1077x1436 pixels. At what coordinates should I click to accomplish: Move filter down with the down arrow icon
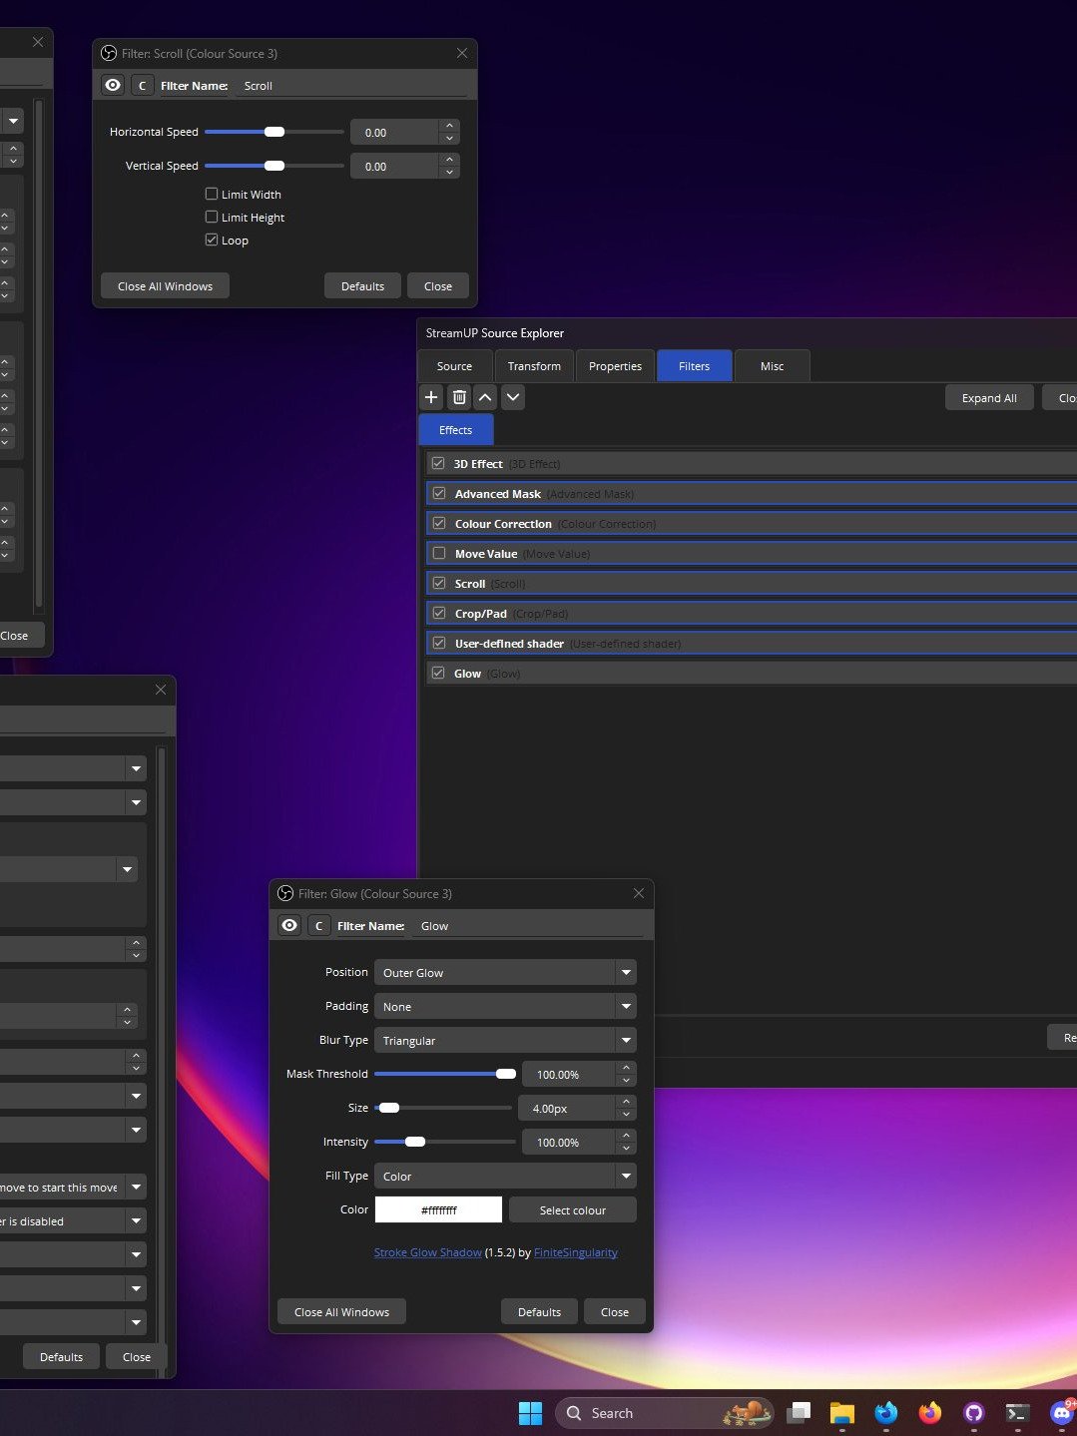coord(512,397)
